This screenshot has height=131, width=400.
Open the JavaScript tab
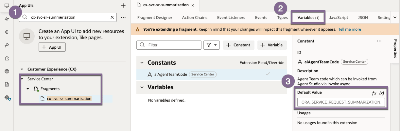(x=339, y=18)
